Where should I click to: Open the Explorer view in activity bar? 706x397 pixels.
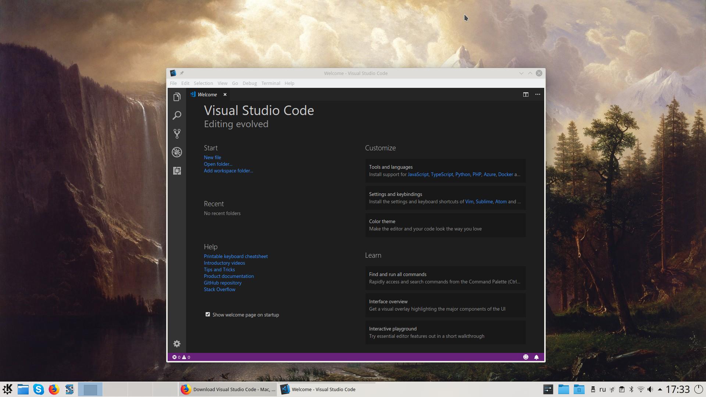click(x=177, y=97)
